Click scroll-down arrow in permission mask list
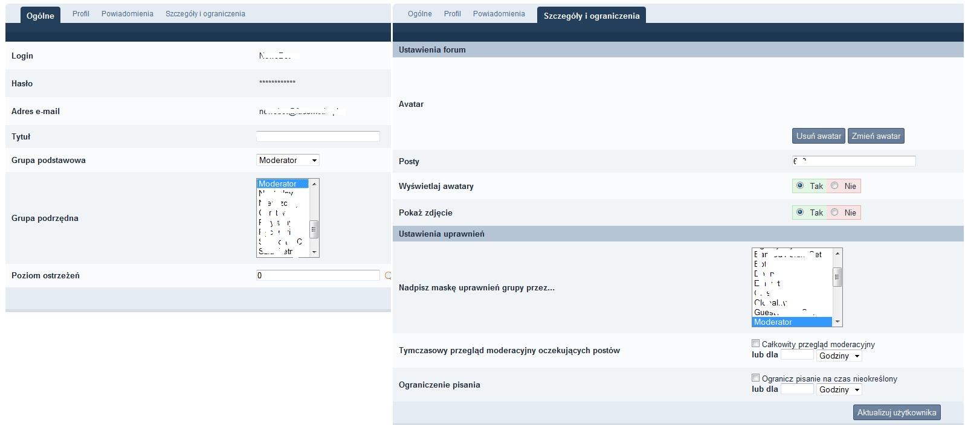Screen dimensions: 965x425 (x=838, y=322)
